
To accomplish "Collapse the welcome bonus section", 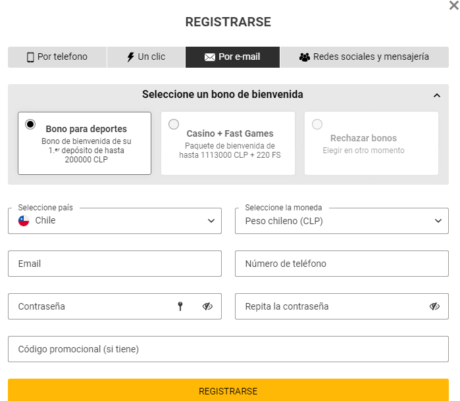I will click(x=437, y=95).
